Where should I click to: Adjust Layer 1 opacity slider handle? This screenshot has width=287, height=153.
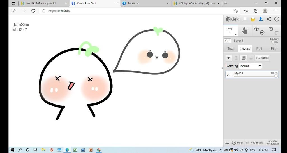pos(276,77)
